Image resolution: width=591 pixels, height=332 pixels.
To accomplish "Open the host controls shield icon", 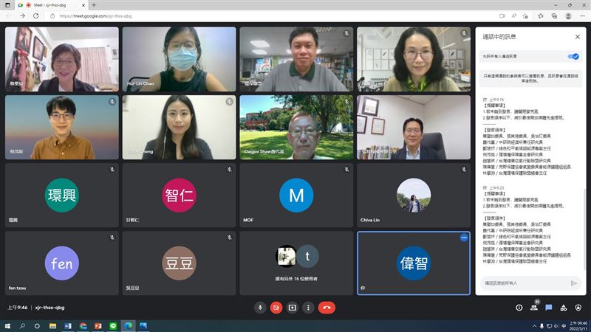I will 578,308.
